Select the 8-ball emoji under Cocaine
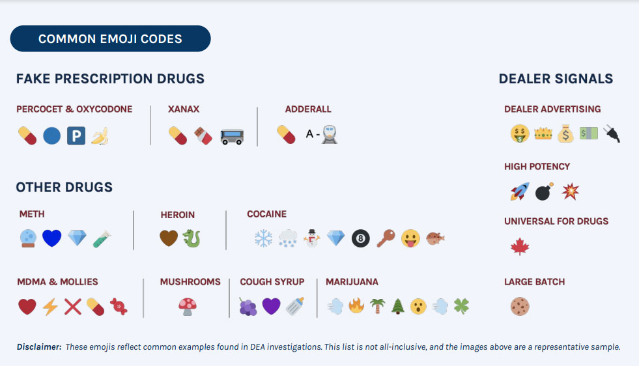 coord(361,238)
